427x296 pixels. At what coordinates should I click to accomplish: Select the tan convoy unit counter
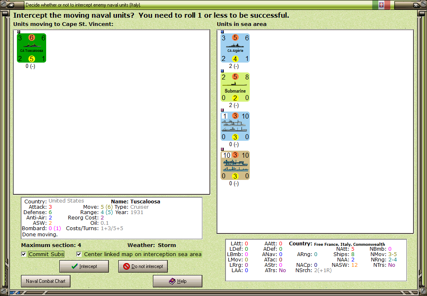pyautogui.click(x=235, y=165)
